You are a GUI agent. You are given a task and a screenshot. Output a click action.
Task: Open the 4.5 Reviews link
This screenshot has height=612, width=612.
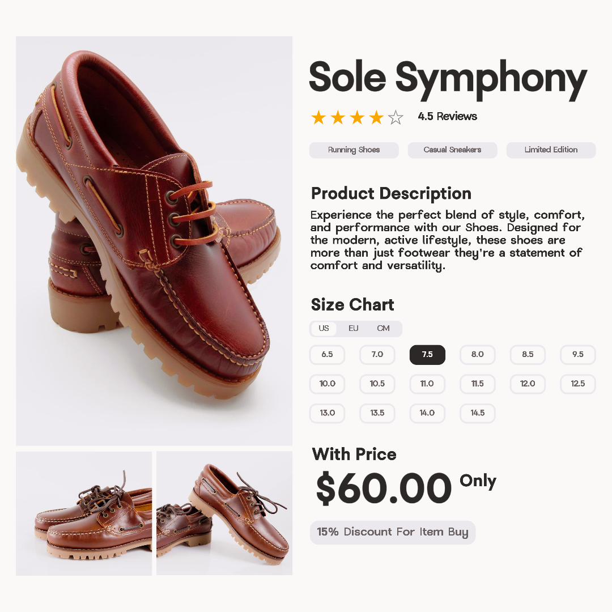[x=447, y=117]
